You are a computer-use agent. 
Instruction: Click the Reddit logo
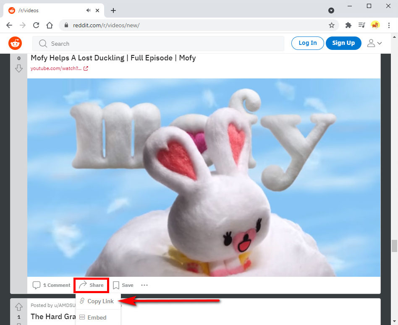[x=15, y=43]
